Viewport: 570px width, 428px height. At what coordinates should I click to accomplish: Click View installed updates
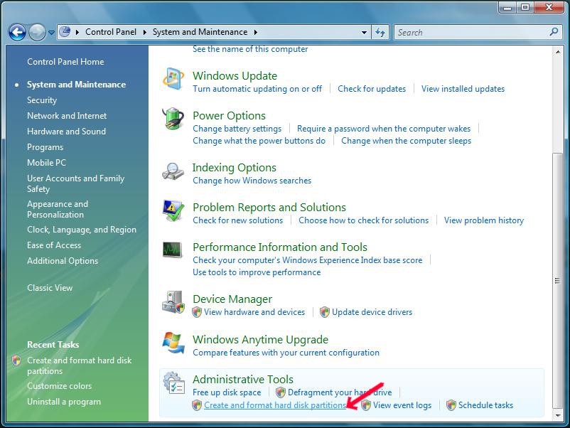(x=463, y=89)
